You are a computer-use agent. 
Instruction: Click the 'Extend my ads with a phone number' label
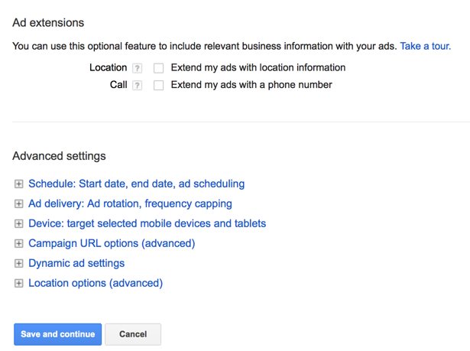251,85
